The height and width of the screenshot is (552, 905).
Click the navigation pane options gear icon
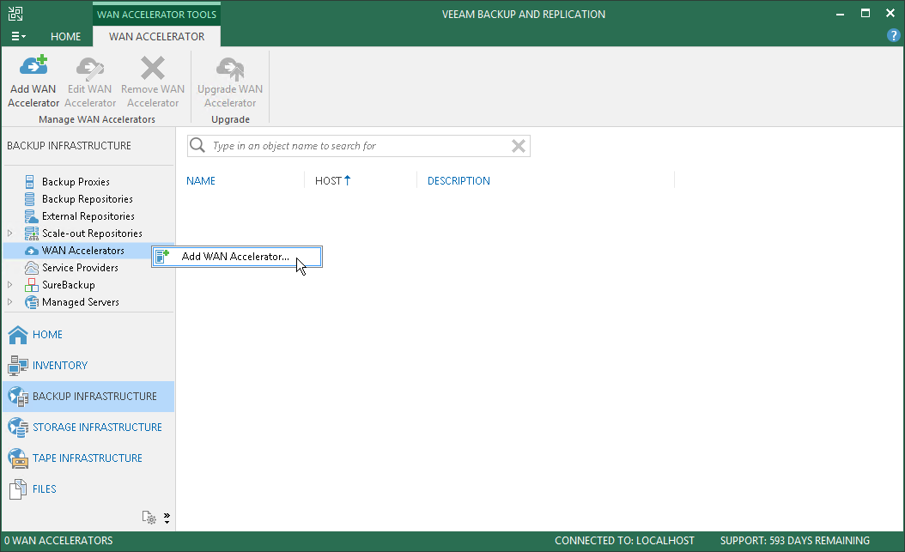149,518
